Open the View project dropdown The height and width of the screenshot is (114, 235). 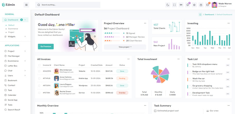tap(125, 47)
